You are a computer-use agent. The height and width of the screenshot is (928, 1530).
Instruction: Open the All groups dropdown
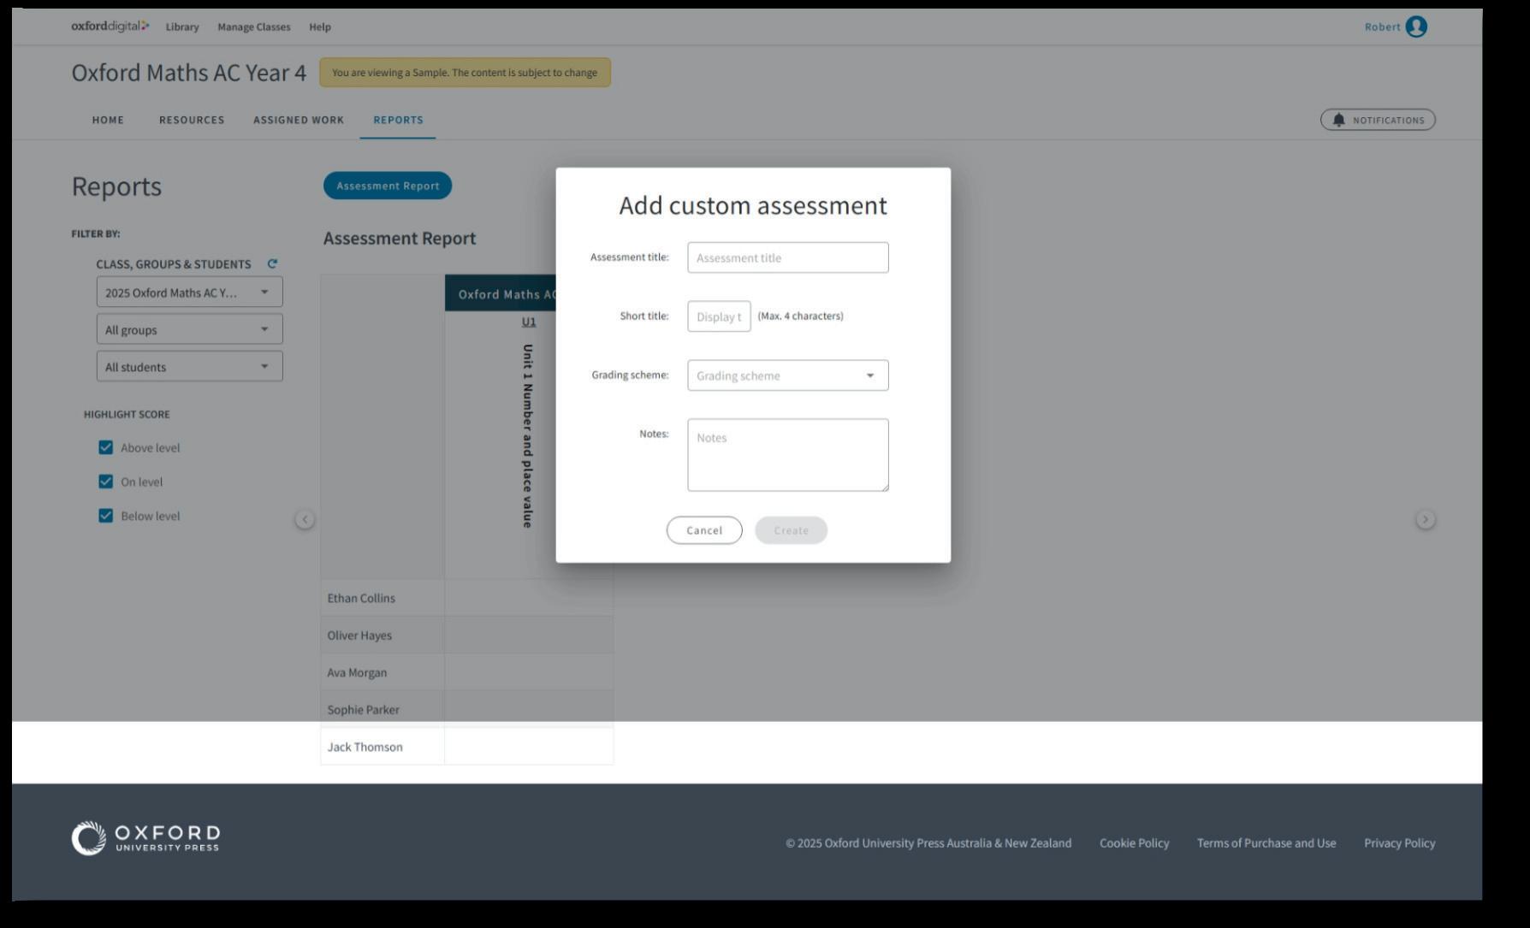point(189,329)
